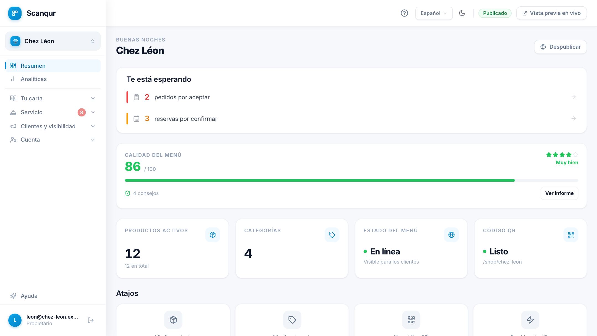The image size is (597, 336).
Task: Open the Chez Léon restaurant switcher
Action: point(53,41)
